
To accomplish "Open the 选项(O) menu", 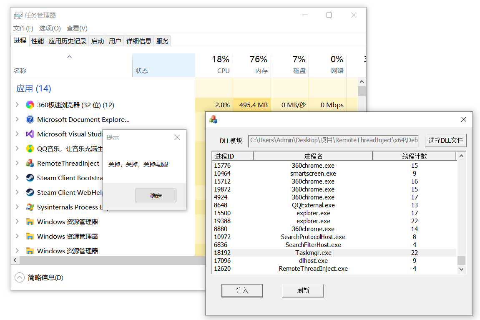I will [x=50, y=28].
